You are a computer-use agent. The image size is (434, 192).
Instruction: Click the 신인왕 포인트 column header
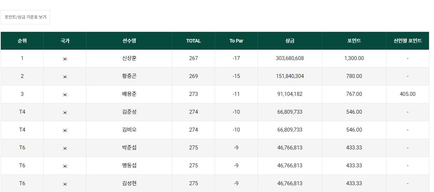click(x=408, y=41)
